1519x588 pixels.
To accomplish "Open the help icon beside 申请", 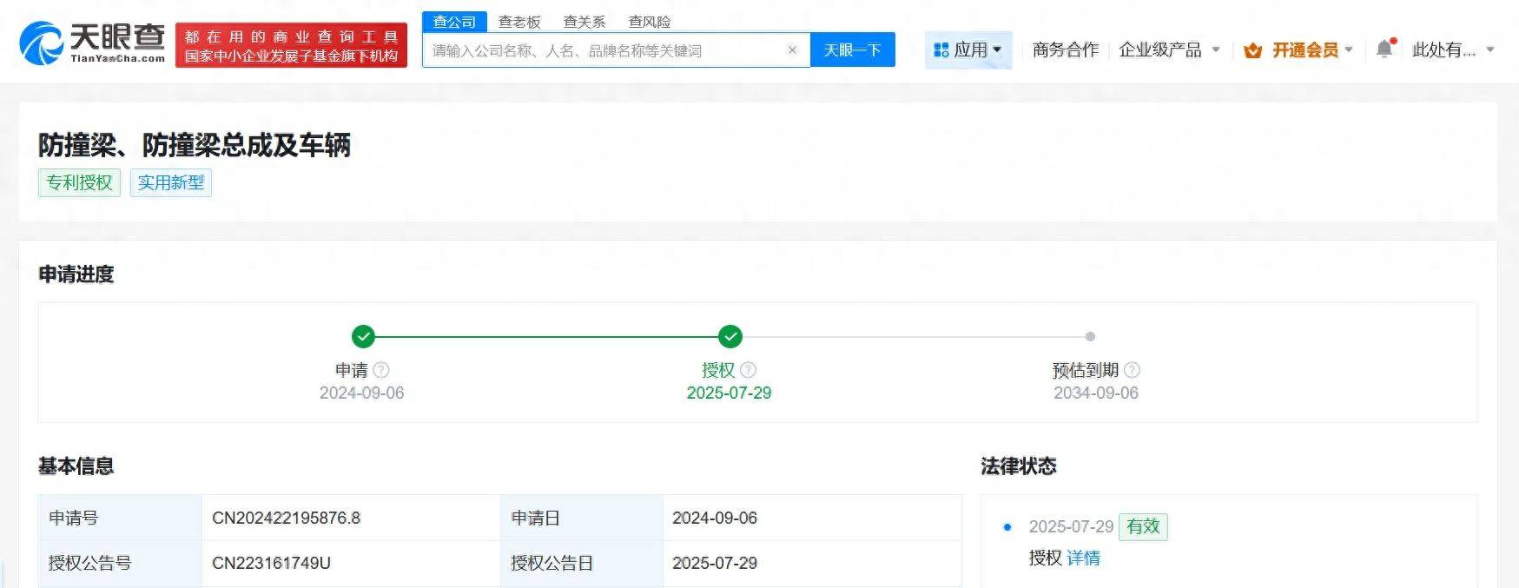I will (x=380, y=370).
